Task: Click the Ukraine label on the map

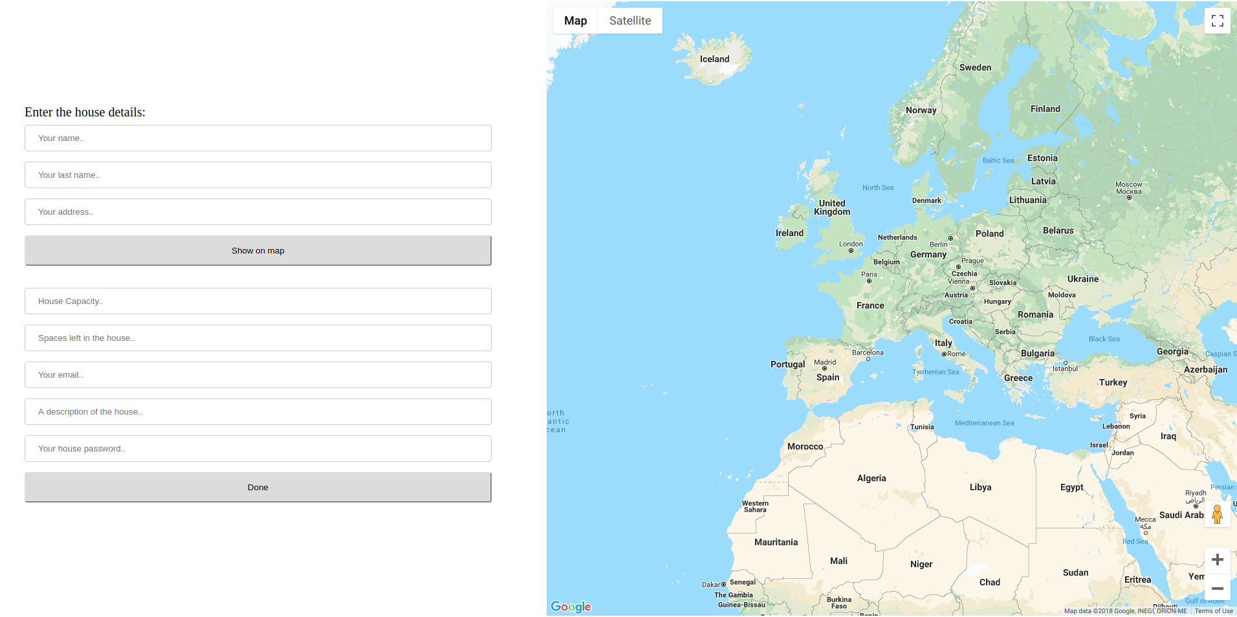Action: (x=1082, y=279)
